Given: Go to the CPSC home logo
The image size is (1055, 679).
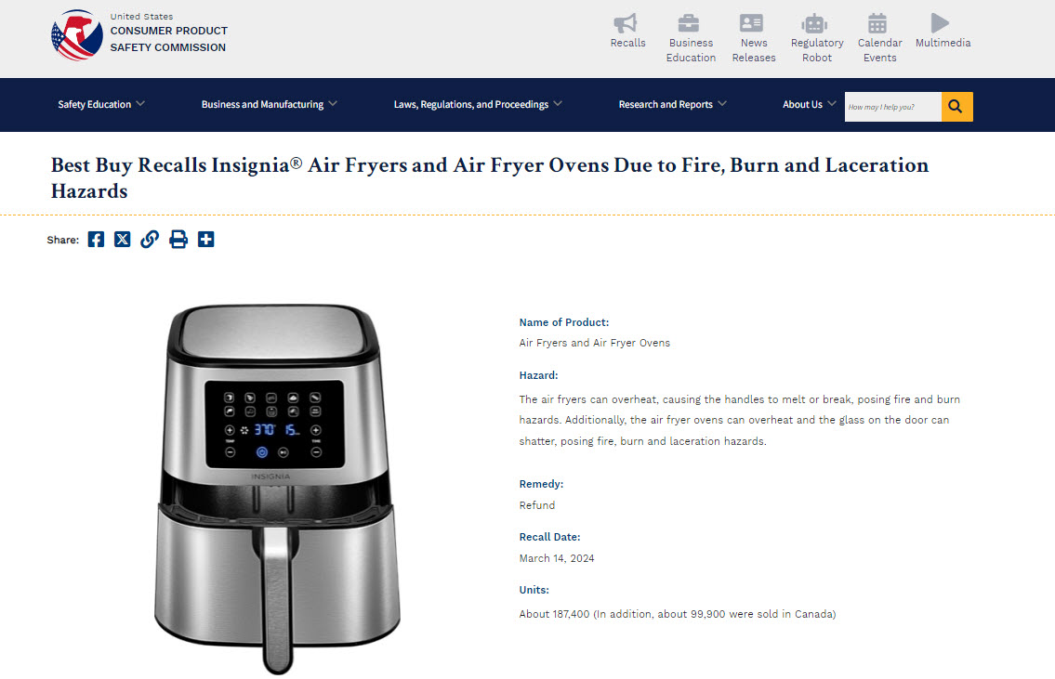Looking at the screenshot, I should click(x=139, y=35).
